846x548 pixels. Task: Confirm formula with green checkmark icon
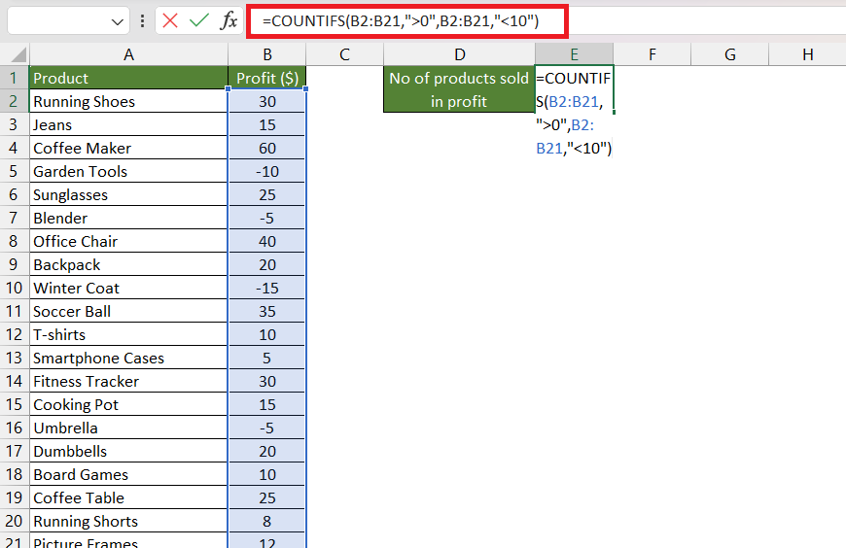coord(199,21)
